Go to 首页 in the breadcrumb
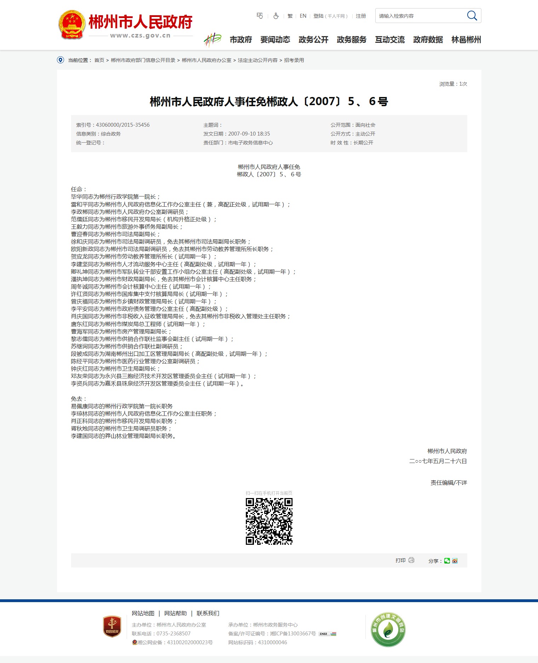 coord(99,60)
